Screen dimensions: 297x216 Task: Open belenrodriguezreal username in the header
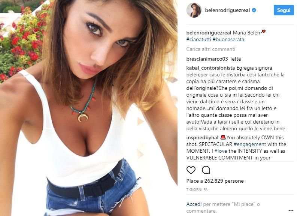tap(227, 10)
